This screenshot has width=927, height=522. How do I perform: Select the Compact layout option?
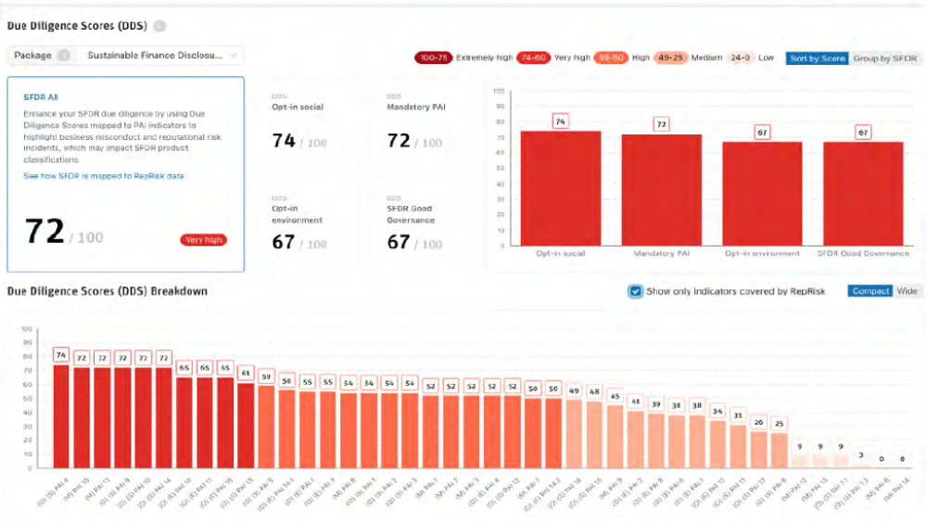pyautogui.click(x=870, y=291)
